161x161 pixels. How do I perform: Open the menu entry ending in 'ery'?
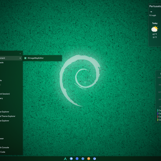click(x=11, y=98)
